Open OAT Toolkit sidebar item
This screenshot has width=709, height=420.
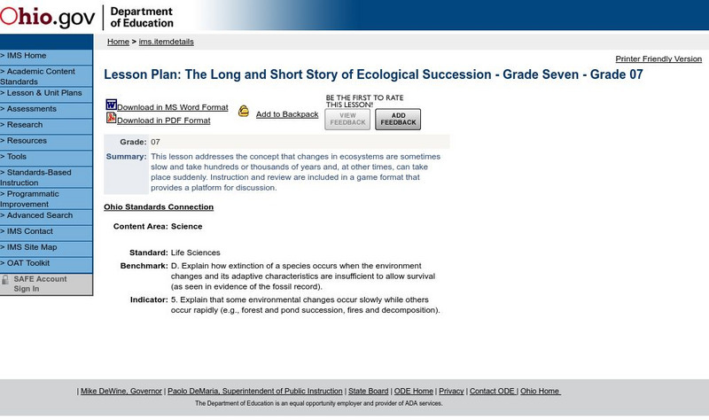(27, 263)
